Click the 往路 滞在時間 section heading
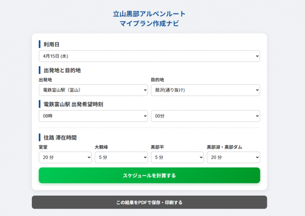Screen dimensions: 305x216 pyautogui.click(x=60, y=137)
